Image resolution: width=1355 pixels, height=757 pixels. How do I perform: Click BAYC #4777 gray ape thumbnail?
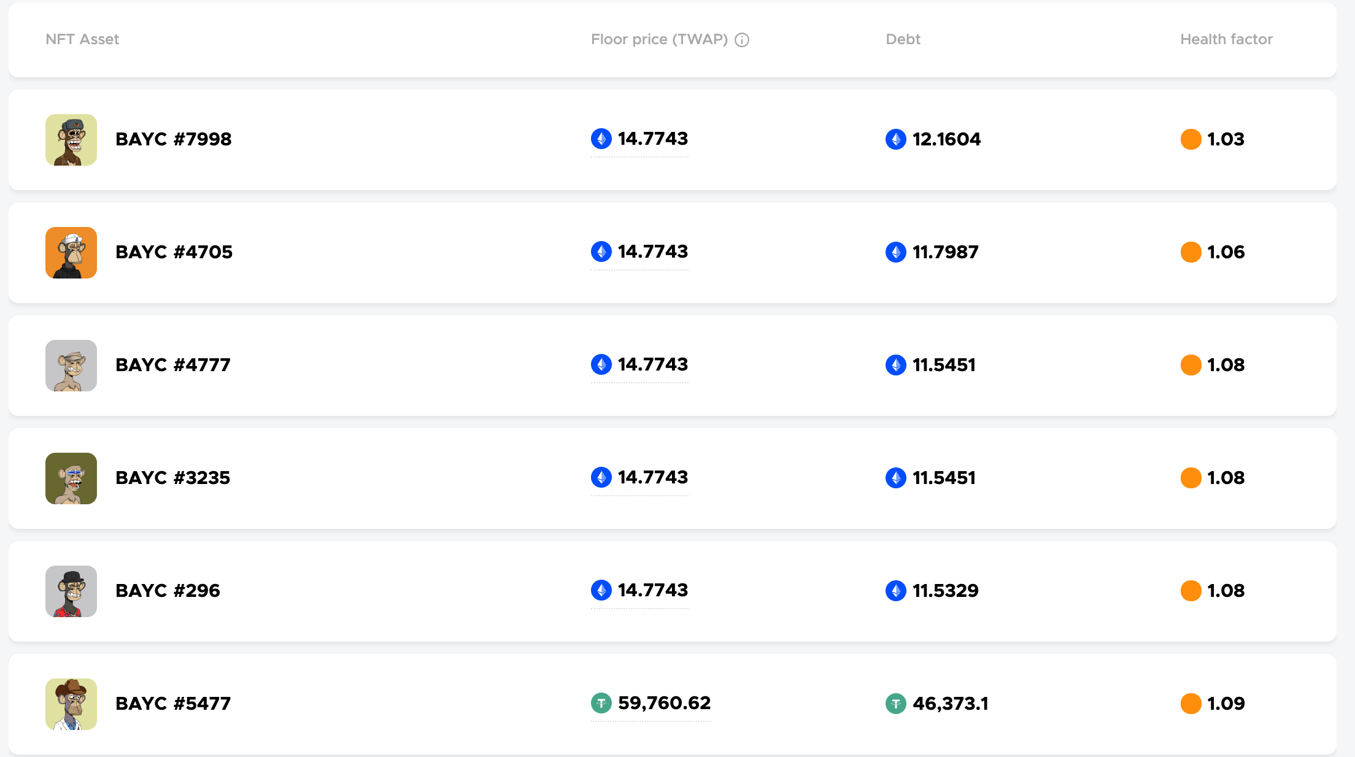(x=71, y=366)
